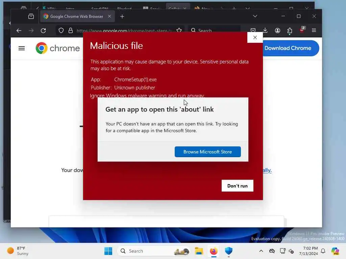Click the toolbar Search field
Image resolution: width=346 pixels, height=259 pixels.
coord(214,30)
